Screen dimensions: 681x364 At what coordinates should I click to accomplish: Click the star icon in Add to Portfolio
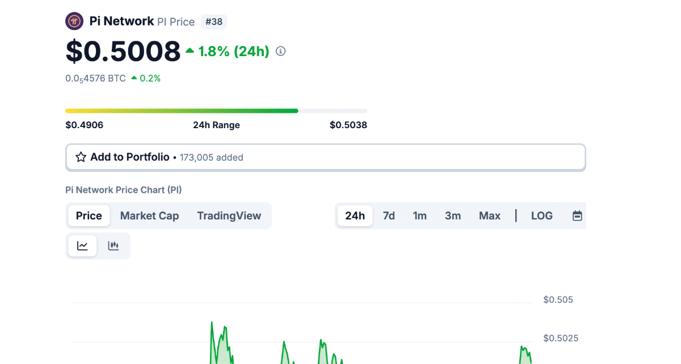81,157
